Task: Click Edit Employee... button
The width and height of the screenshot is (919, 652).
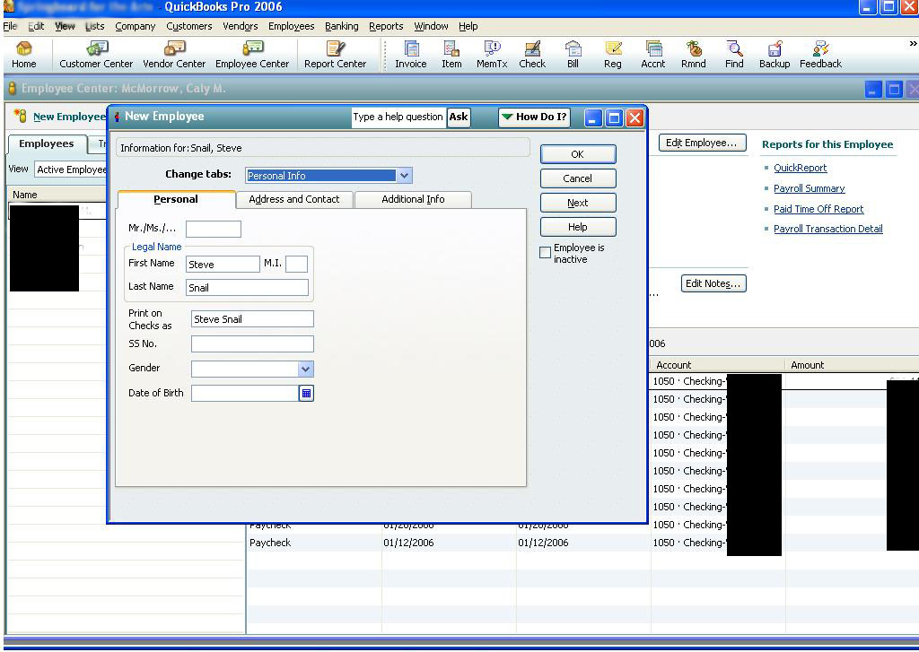Action: point(702,143)
